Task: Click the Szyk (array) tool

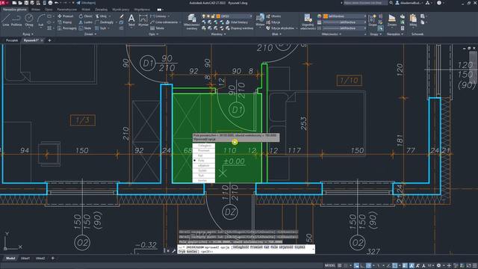Action: pos(101,28)
